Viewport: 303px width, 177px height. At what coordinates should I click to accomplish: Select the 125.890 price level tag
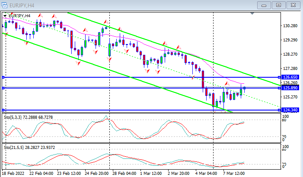[x=289, y=88]
